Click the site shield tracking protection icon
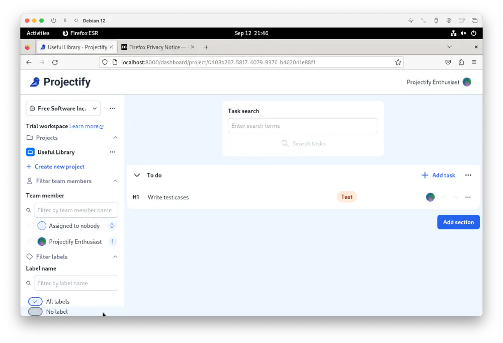Screen dimensions: 503x343 tap(105, 62)
